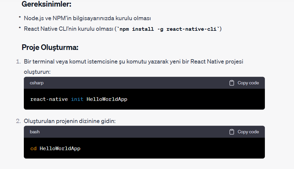
Task: Click 'react-native' text in first code block
Action: (x=49, y=99)
